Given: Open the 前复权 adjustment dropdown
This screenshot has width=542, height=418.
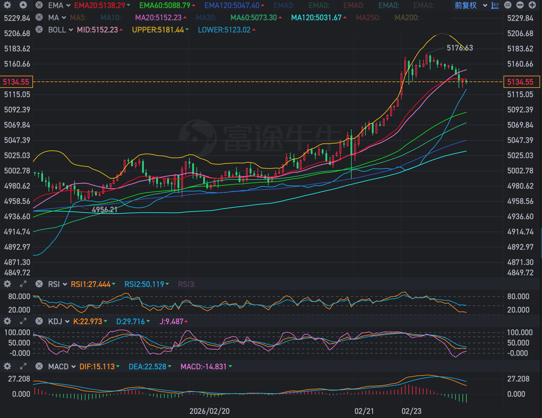Looking at the screenshot, I should 471,5.
